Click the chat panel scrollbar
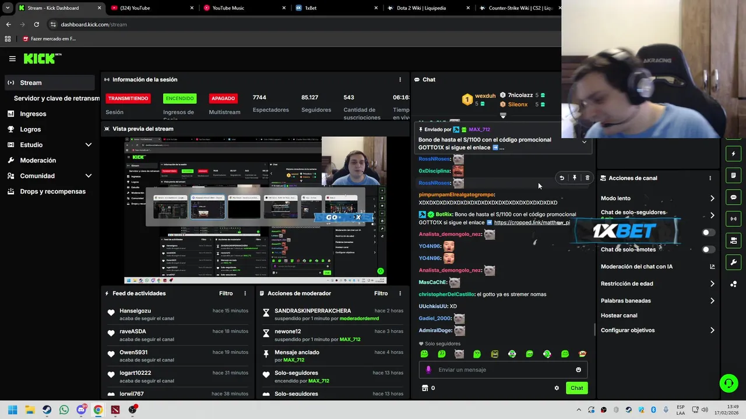 pyautogui.click(x=594, y=330)
